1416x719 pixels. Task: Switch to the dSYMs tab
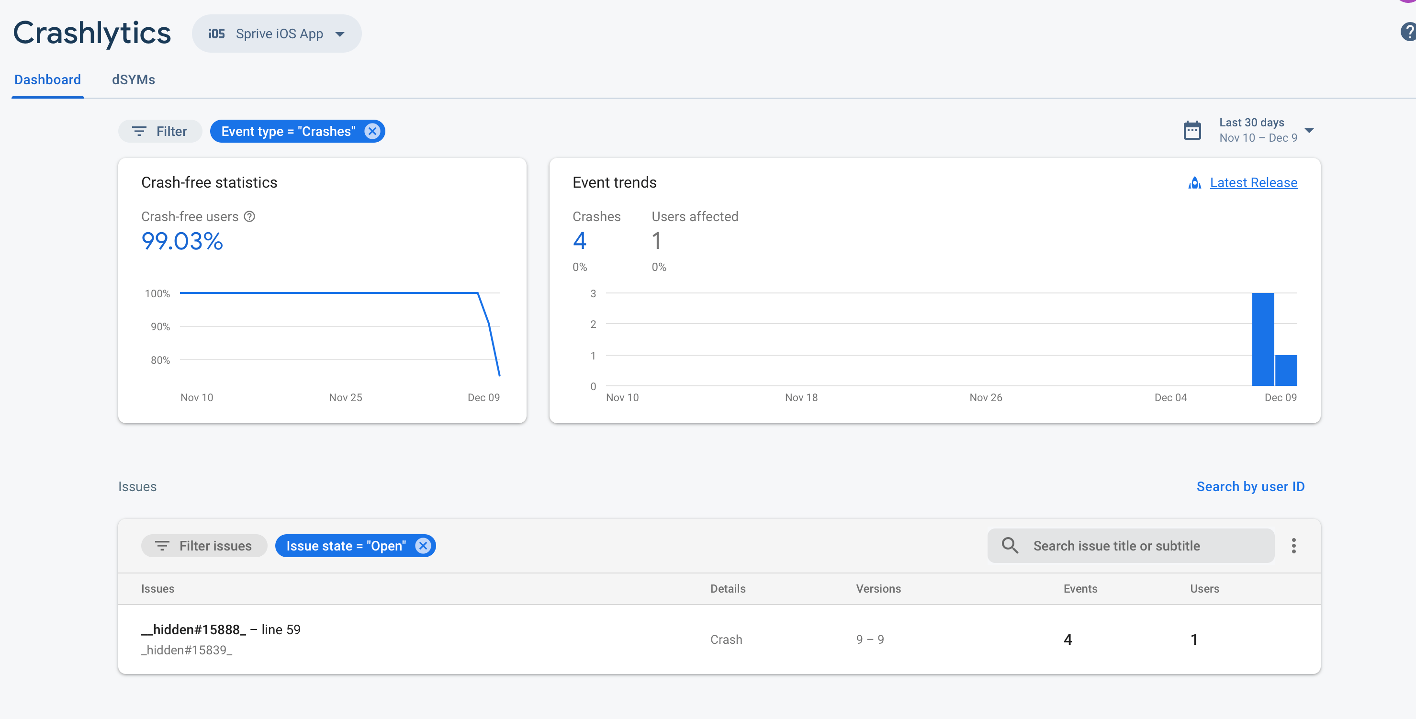[x=134, y=80]
